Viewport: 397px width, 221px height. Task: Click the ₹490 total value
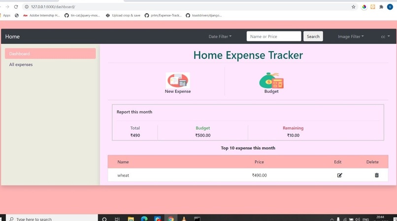[x=135, y=135]
